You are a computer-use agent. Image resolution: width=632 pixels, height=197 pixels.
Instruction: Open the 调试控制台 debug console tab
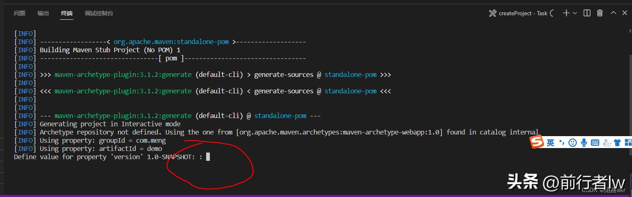pyautogui.click(x=99, y=13)
